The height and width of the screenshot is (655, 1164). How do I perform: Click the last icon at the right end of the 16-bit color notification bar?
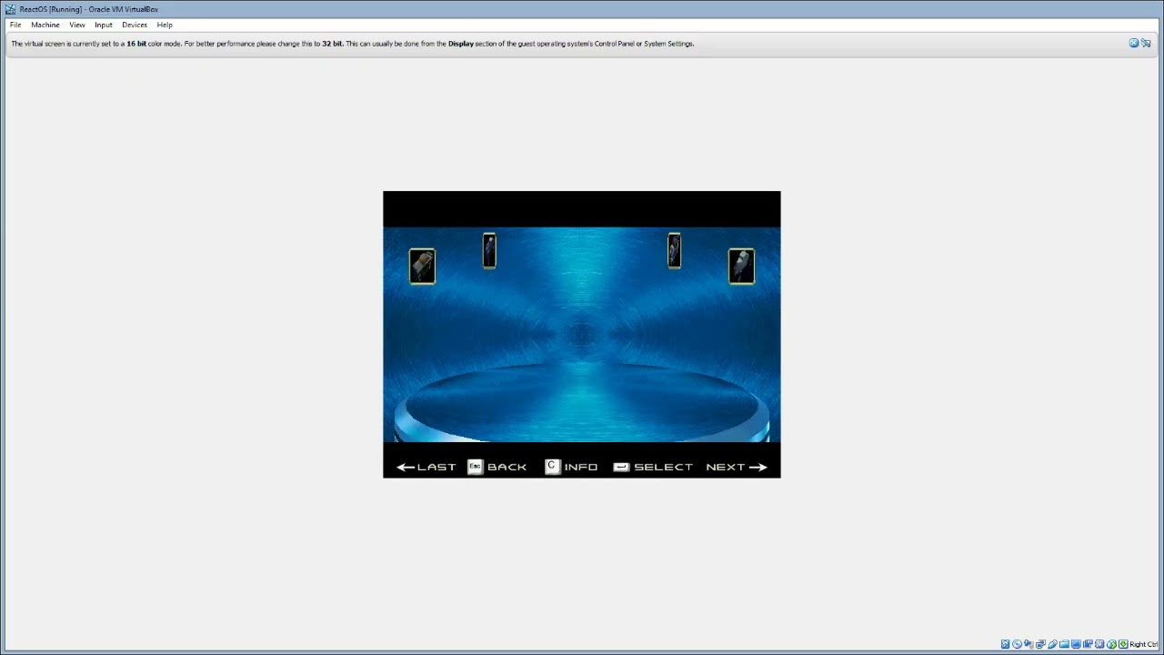(x=1146, y=43)
